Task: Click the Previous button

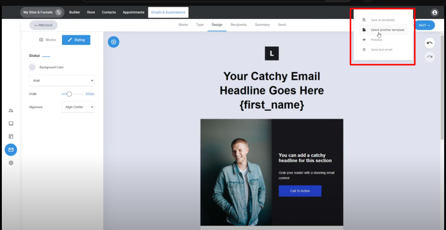Action: (x=43, y=25)
